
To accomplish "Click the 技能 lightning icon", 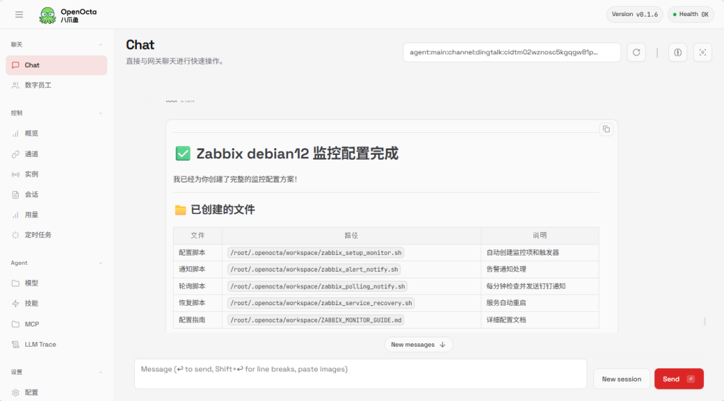I will tap(15, 304).
